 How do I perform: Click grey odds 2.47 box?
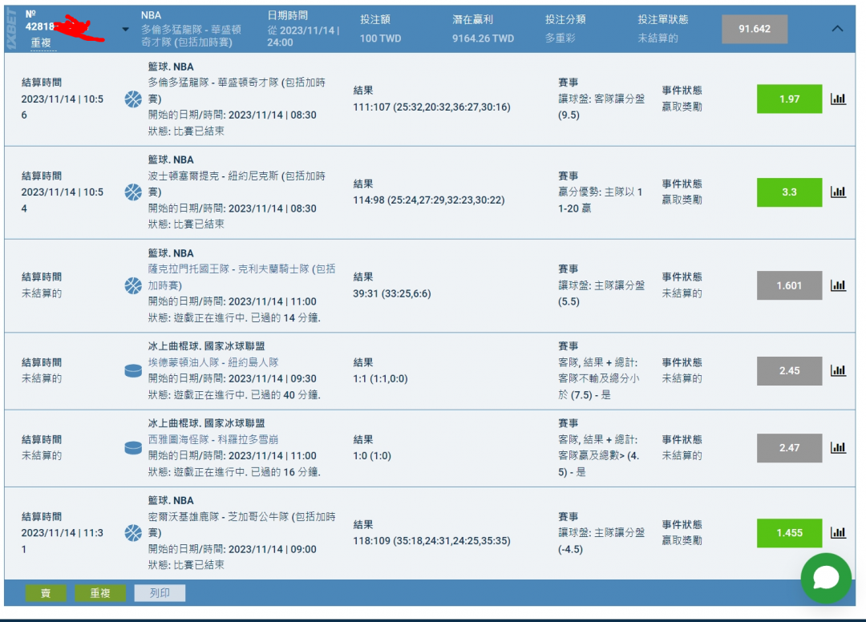point(789,447)
